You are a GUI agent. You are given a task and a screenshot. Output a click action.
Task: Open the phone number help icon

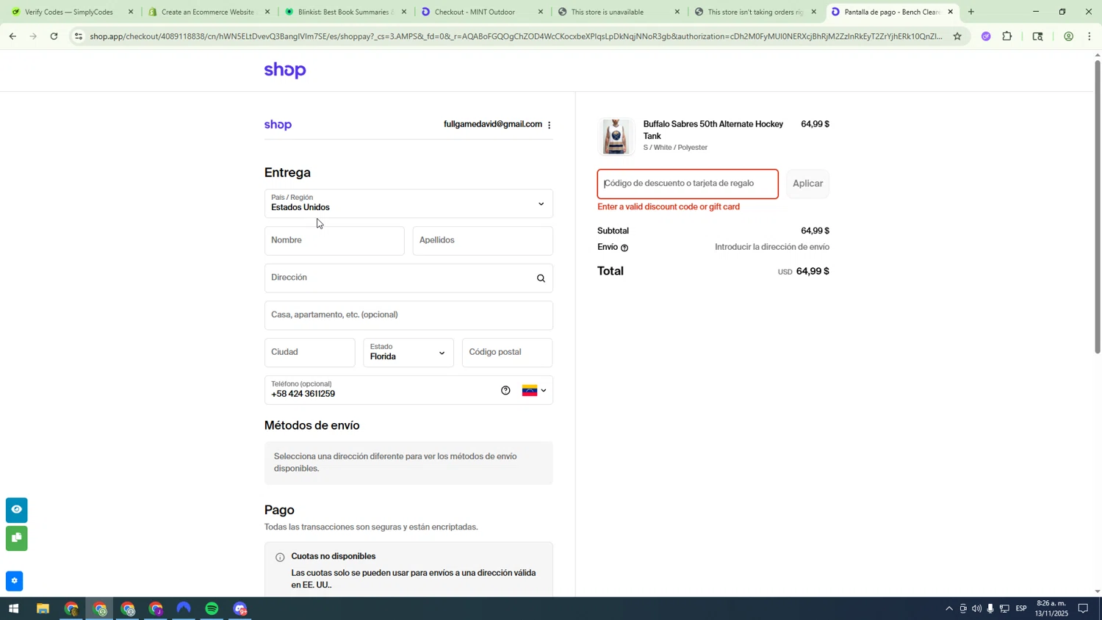click(505, 391)
